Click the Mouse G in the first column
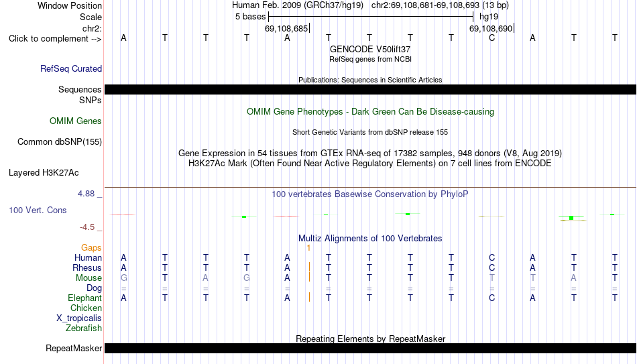637x364 pixels. pos(124,278)
